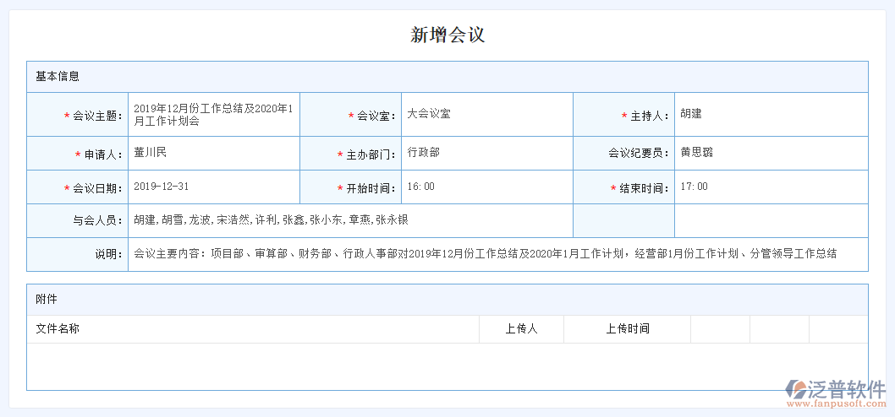The width and height of the screenshot is (895, 417).
Task: Click the 上传人 column header
Action: (521, 328)
